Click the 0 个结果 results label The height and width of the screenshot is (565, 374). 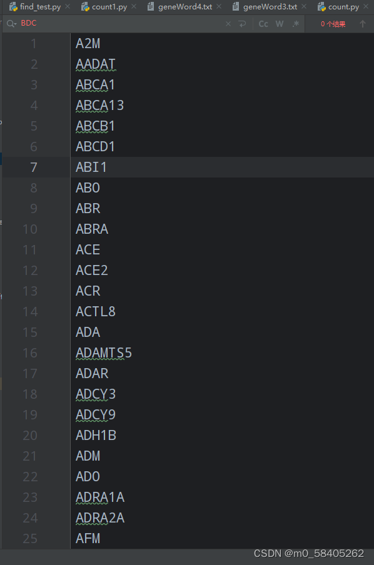click(334, 24)
